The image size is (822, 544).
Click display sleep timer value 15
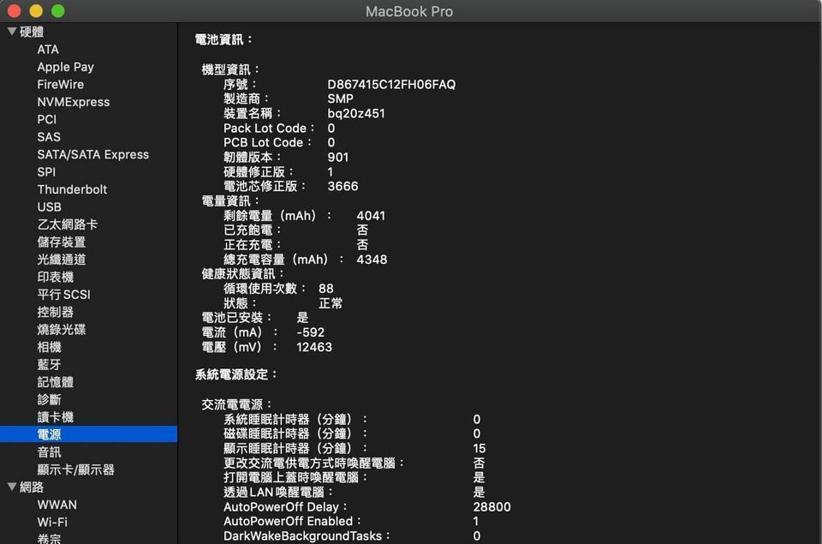pyautogui.click(x=479, y=449)
